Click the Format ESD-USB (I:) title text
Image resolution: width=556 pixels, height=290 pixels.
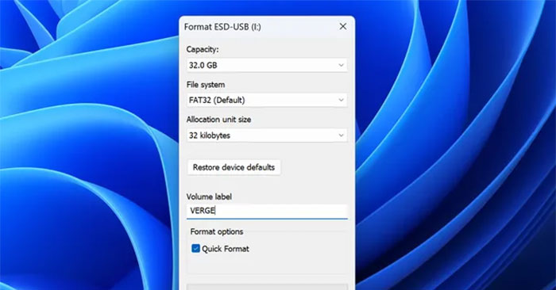point(222,27)
